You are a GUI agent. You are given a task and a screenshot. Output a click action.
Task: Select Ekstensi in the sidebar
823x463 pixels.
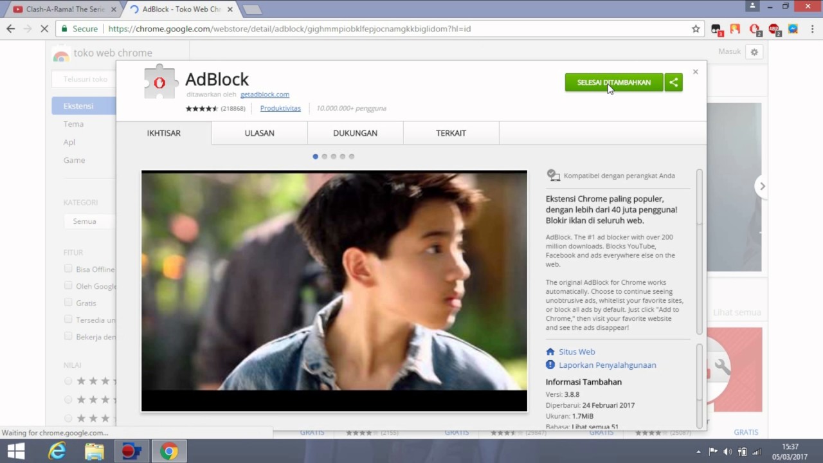(84, 105)
